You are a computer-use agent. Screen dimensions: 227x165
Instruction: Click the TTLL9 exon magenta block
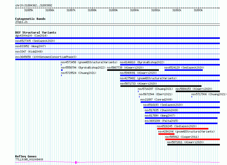tap(76, 162)
